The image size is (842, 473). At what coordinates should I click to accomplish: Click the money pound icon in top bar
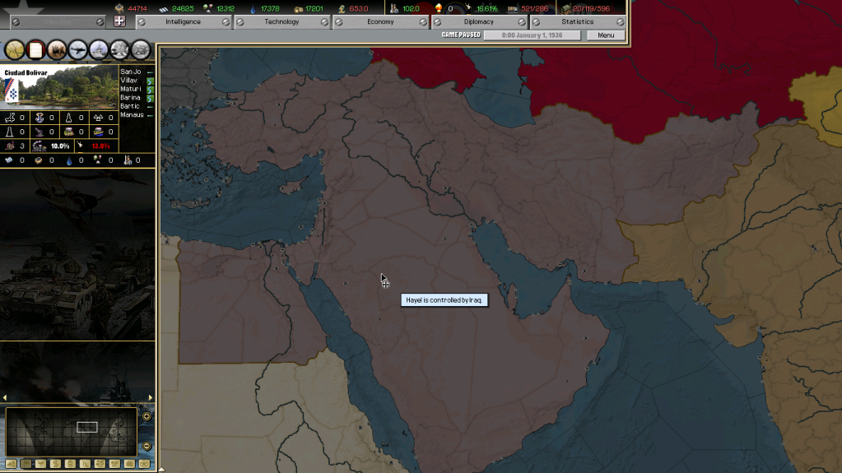click(x=342, y=8)
